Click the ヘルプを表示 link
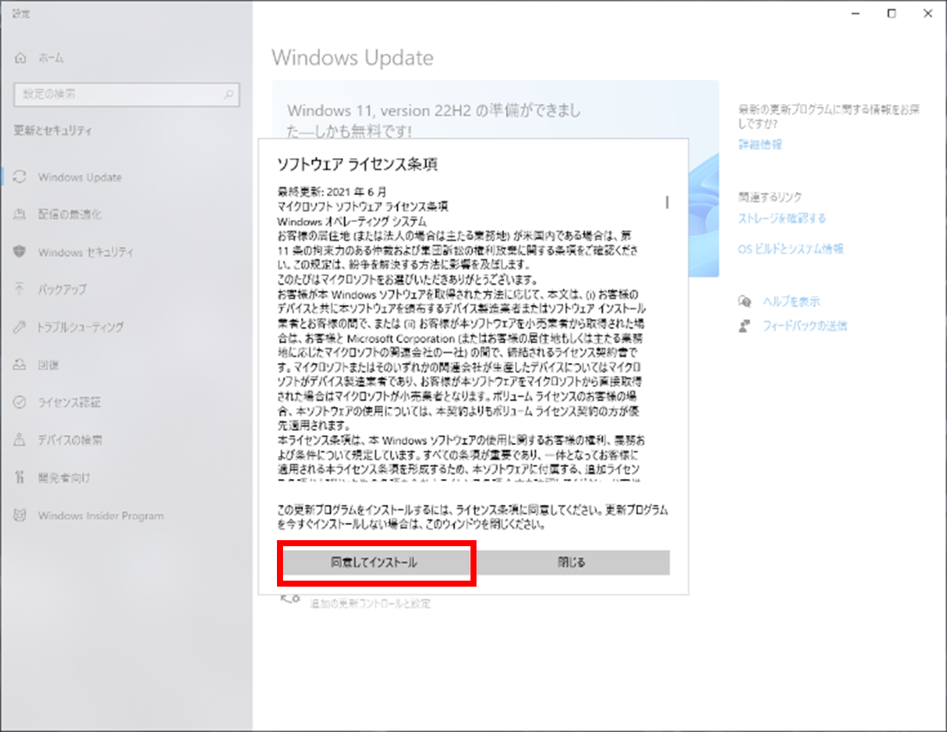The image size is (947, 732). (x=791, y=301)
